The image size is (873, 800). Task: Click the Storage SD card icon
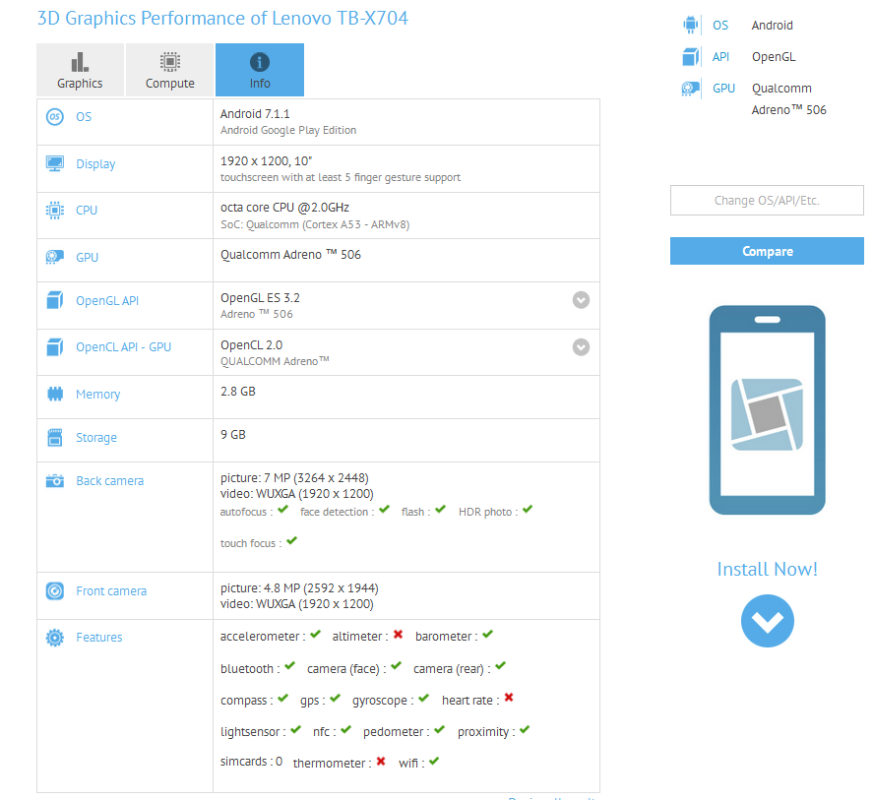54,438
